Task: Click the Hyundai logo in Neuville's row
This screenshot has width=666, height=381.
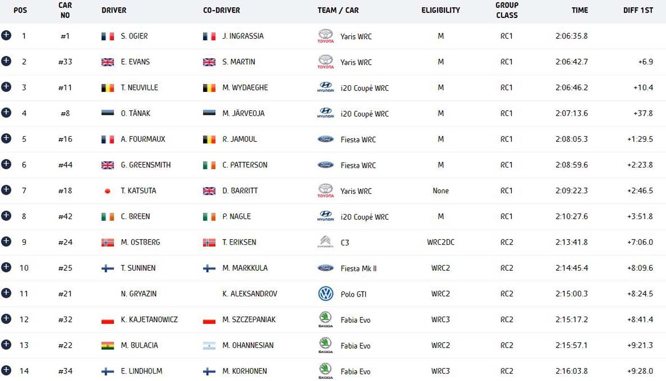Action: pos(326,87)
